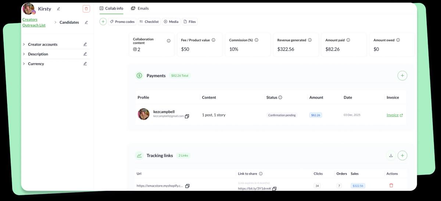Click kezcampbell profile picture
Viewport: 441px width, 201px height.
coord(144,114)
